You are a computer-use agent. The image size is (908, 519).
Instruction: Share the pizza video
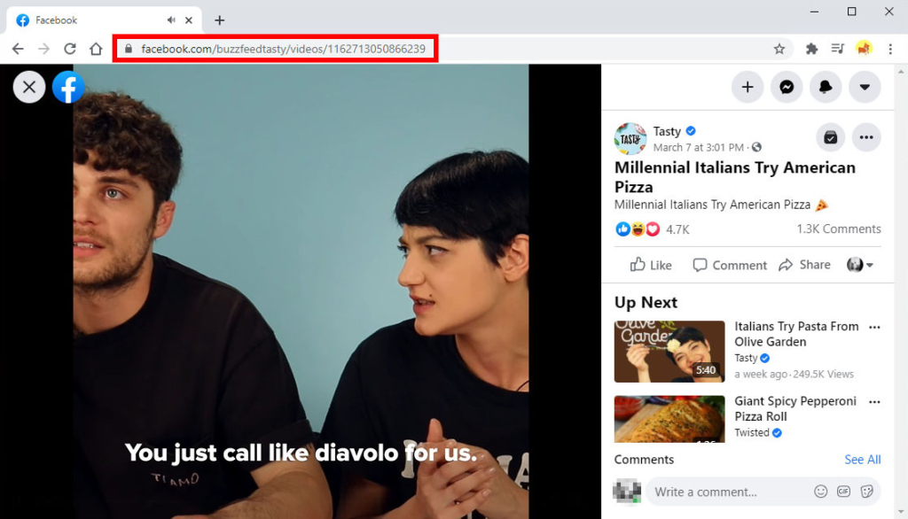pos(804,265)
